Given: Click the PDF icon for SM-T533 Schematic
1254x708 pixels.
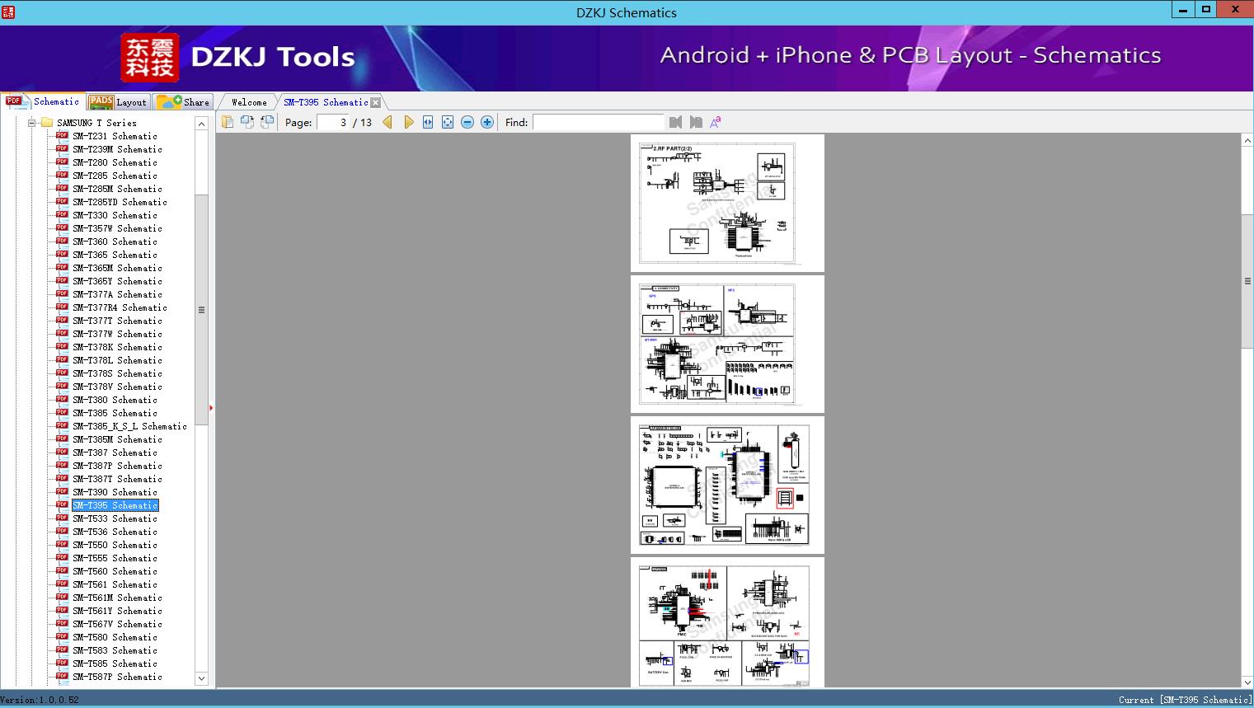Looking at the screenshot, I should [x=62, y=518].
